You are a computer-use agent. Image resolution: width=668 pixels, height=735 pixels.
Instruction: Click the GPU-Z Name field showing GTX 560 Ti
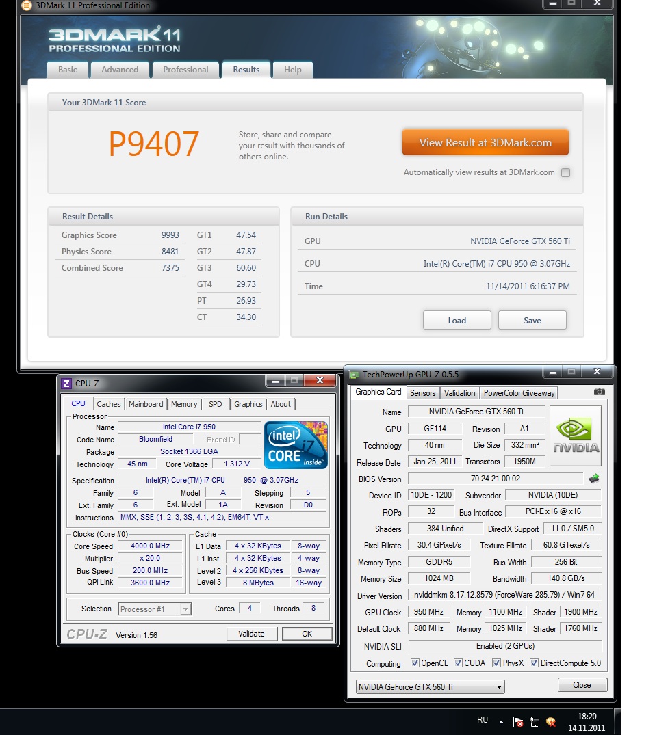[x=476, y=412]
